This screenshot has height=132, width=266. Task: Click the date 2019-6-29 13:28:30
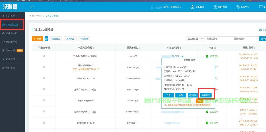pos(248,54)
